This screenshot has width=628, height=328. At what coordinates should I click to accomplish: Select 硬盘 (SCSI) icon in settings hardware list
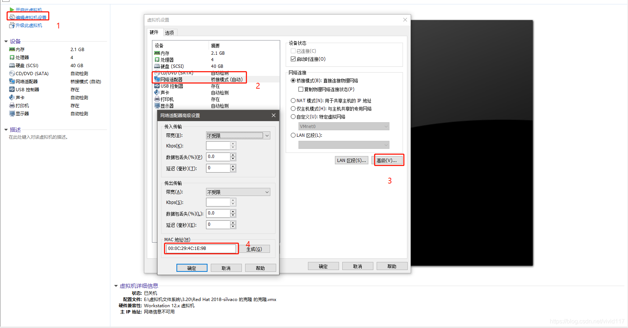(157, 66)
